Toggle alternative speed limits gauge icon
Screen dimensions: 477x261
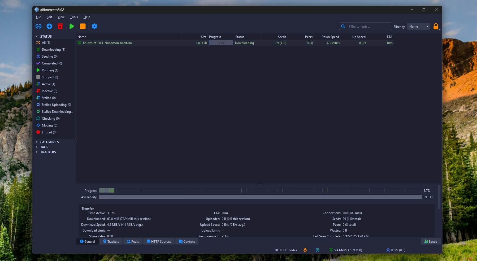pyautogui.click(x=318, y=250)
